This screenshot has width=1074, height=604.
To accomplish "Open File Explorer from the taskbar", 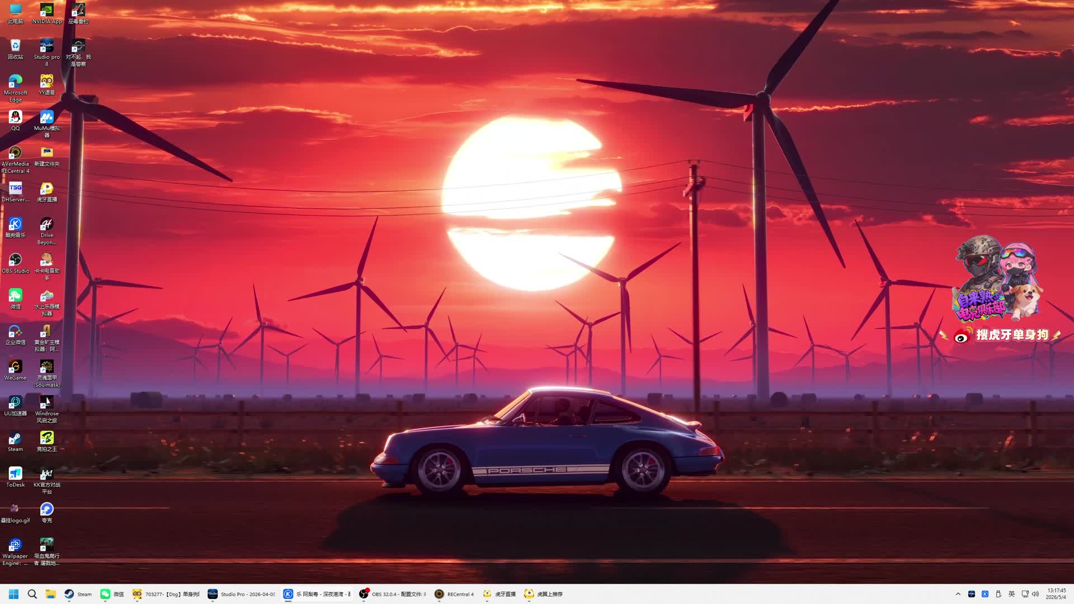I will point(50,594).
